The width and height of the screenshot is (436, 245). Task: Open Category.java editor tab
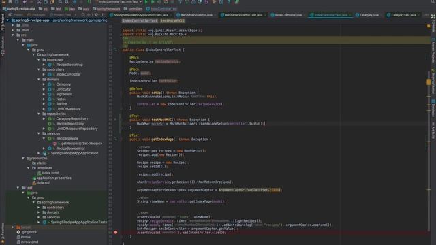click(369, 15)
